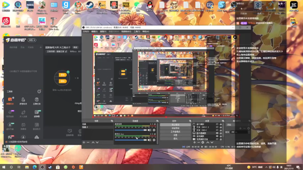Image resolution: width=303 pixels, height=170 pixels.
Task: Open the Tools menu in OBS
Action: (x=137, y=32)
